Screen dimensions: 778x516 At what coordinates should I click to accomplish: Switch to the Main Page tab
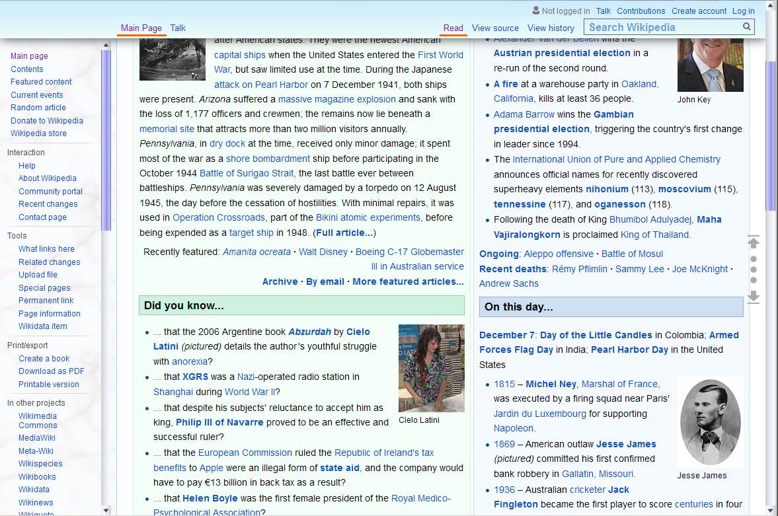pos(141,28)
